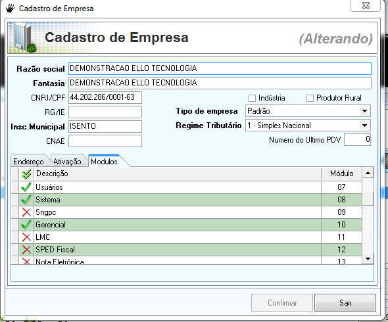Open the Tipo de empresa dropdown

tap(364, 111)
